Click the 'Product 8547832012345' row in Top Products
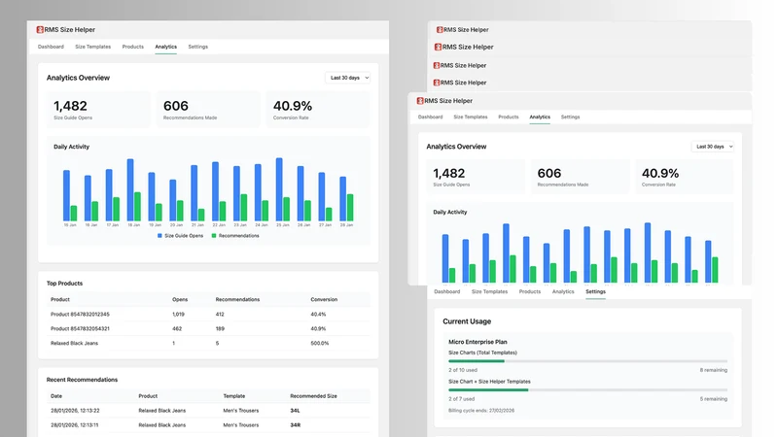Screen dimensions: 778x437 pyautogui.click(x=208, y=314)
